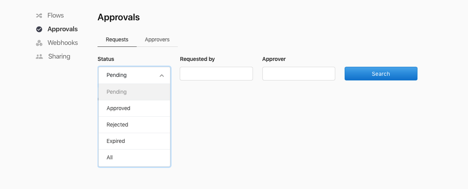Click the Sharing people icon
Viewport: 468px width, 189px height.
coord(39,57)
